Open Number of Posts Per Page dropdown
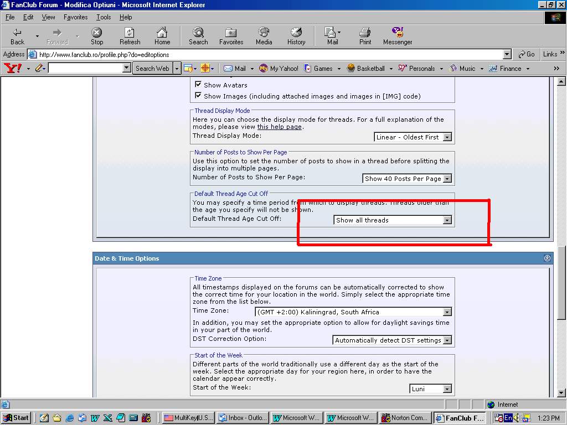The width and height of the screenshot is (567, 425). pos(407,179)
